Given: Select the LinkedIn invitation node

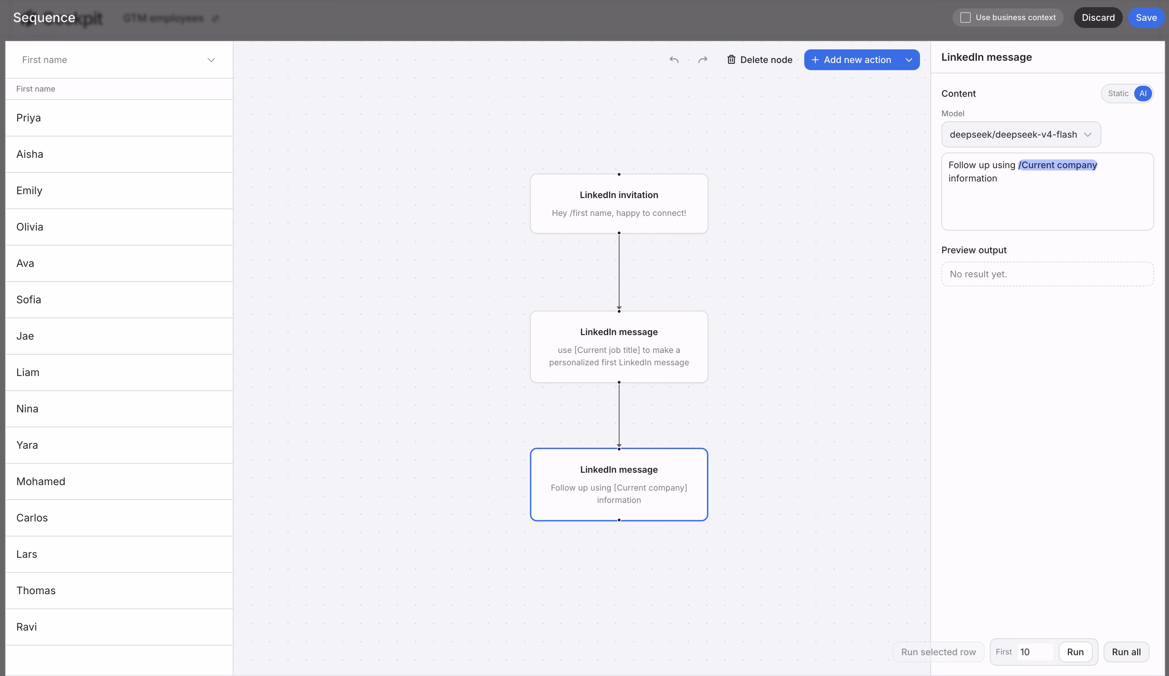Looking at the screenshot, I should click(619, 203).
